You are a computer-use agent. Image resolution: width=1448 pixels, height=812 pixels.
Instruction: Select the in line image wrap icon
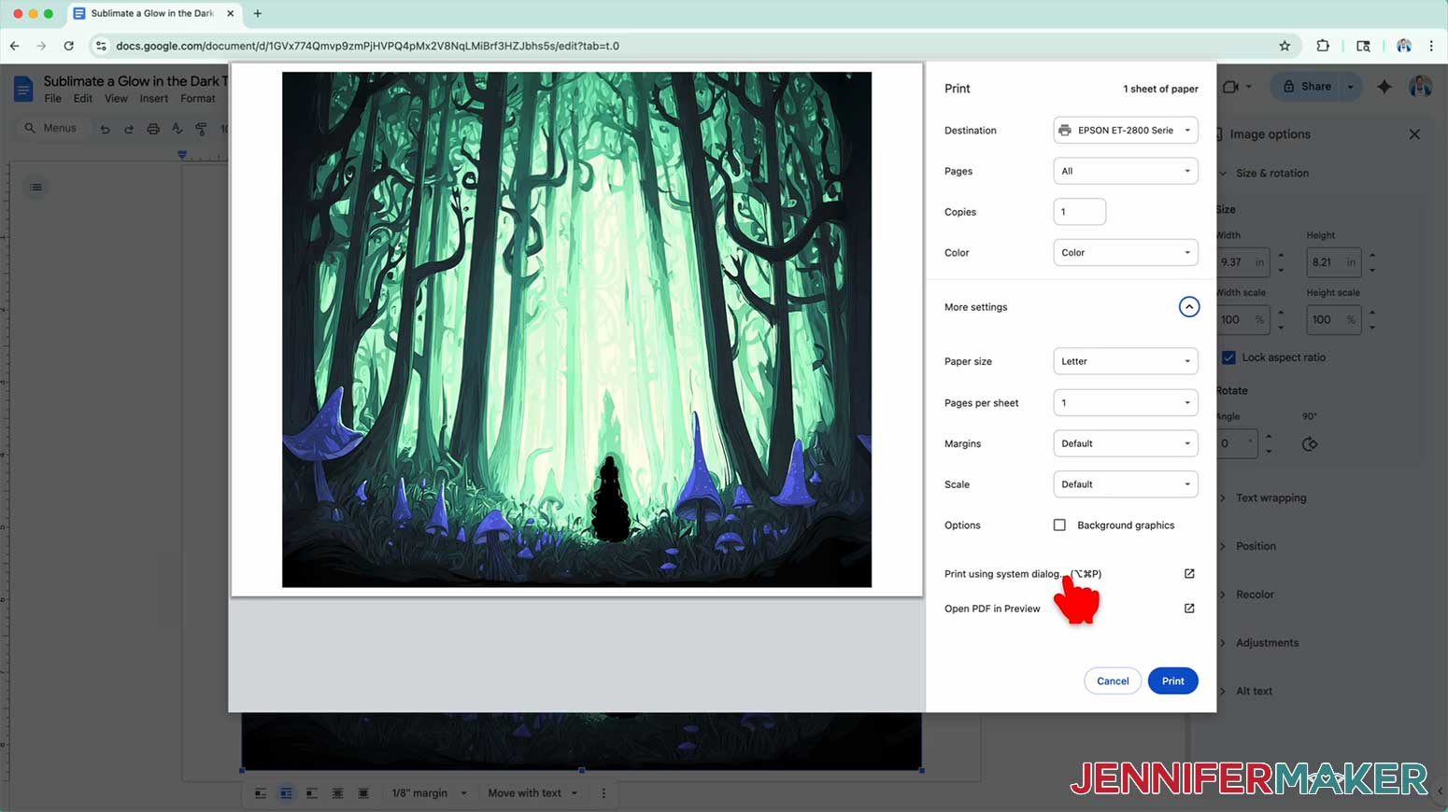click(x=261, y=793)
